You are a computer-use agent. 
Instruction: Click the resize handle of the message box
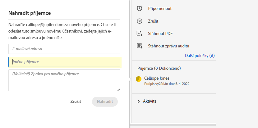click(x=118, y=89)
